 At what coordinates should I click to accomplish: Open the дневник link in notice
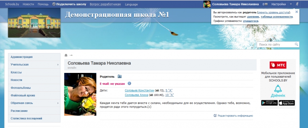253,17
